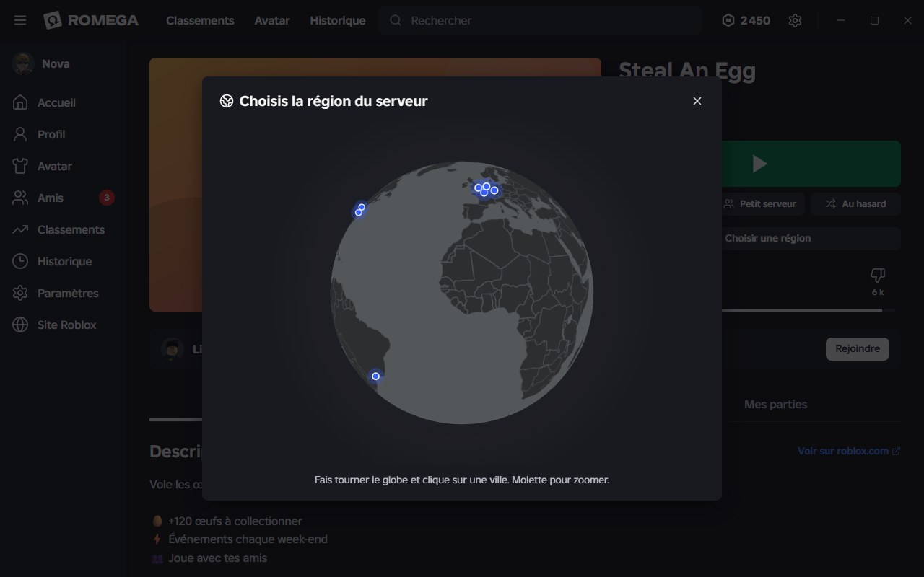Click the thumbs down dislike icon
The height and width of the screenshot is (577, 924).
pyautogui.click(x=878, y=275)
